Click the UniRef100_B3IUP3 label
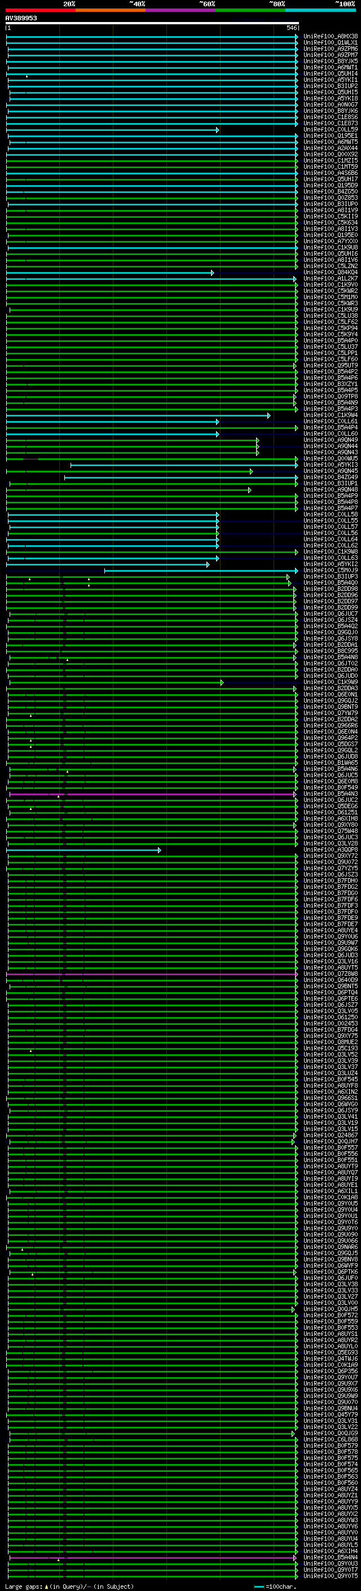Viewport: 361px width, 1591px height. pyautogui.click(x=330, y=577)
